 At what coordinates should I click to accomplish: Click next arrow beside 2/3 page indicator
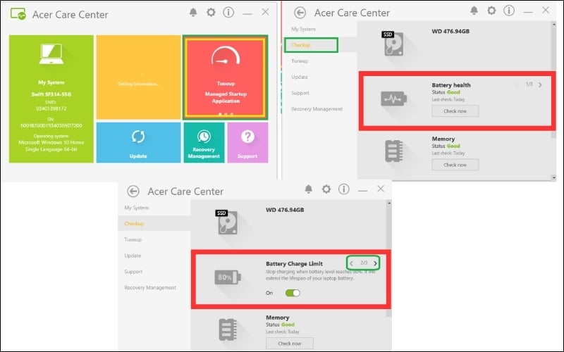click(x=376, y=263)
